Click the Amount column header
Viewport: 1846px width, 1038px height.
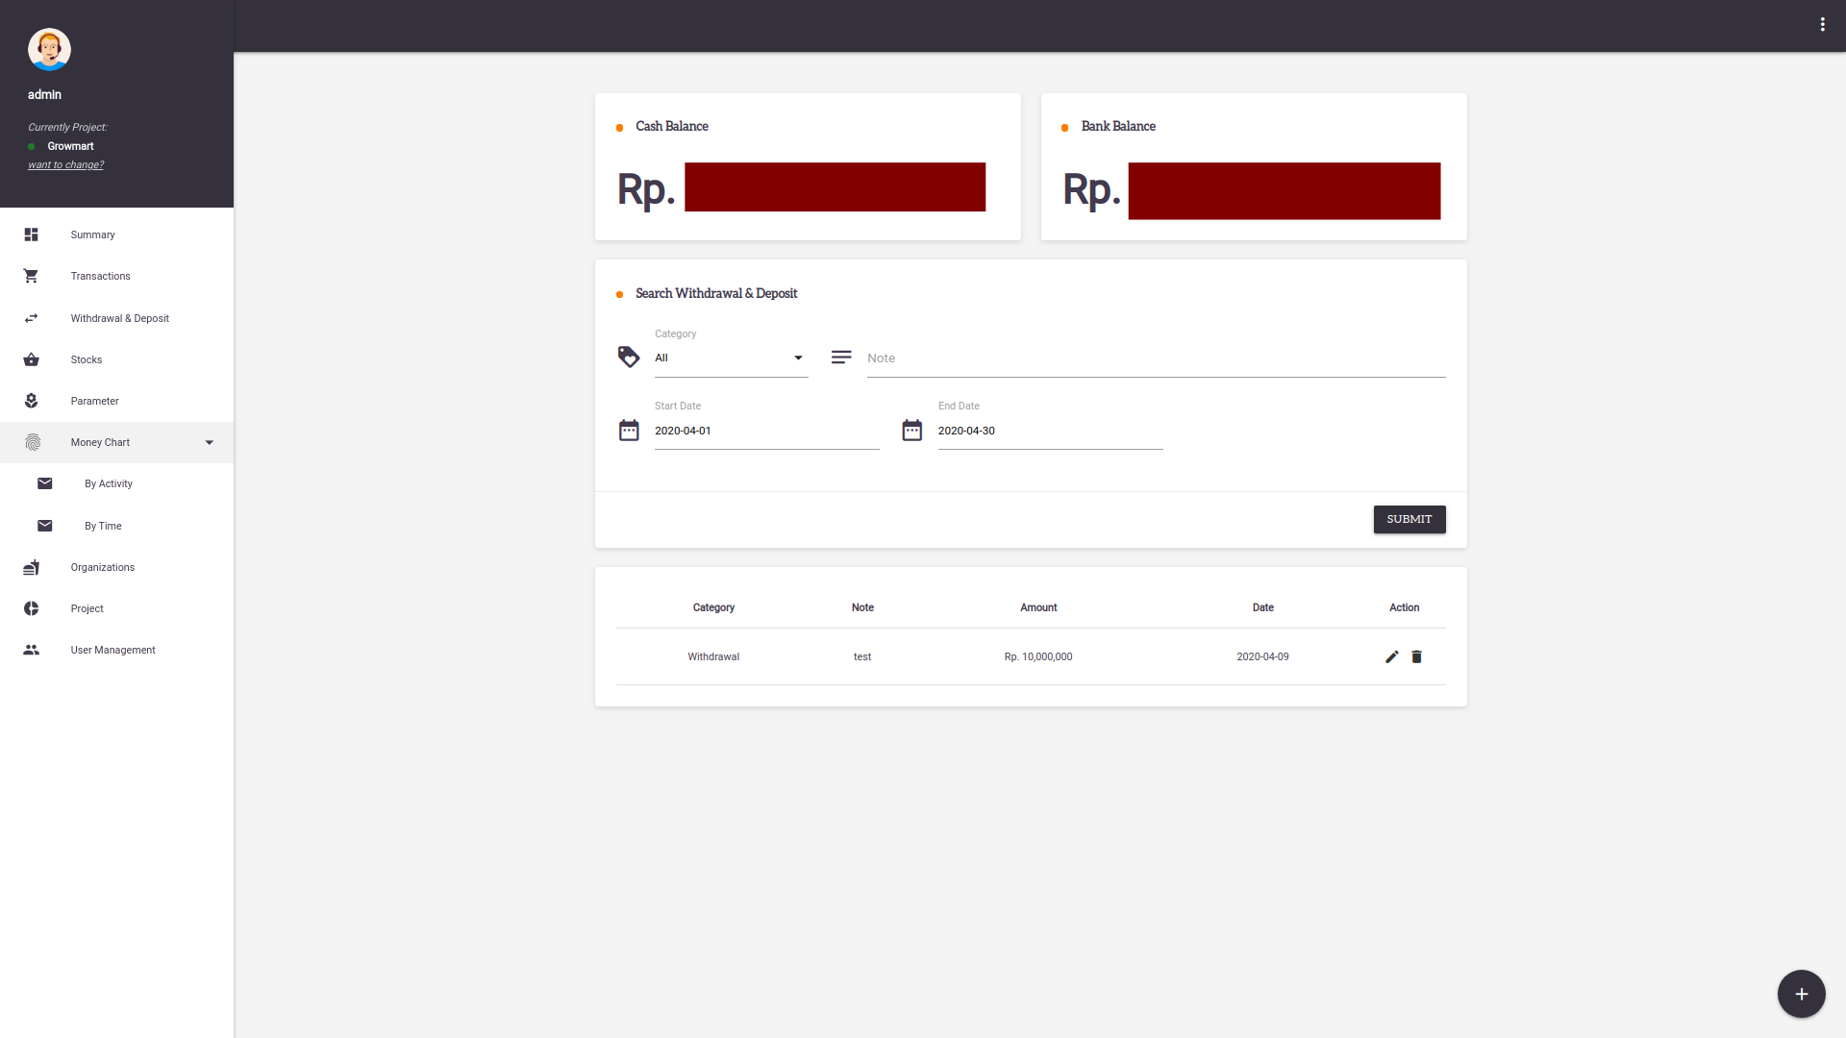coord(1038,607)
